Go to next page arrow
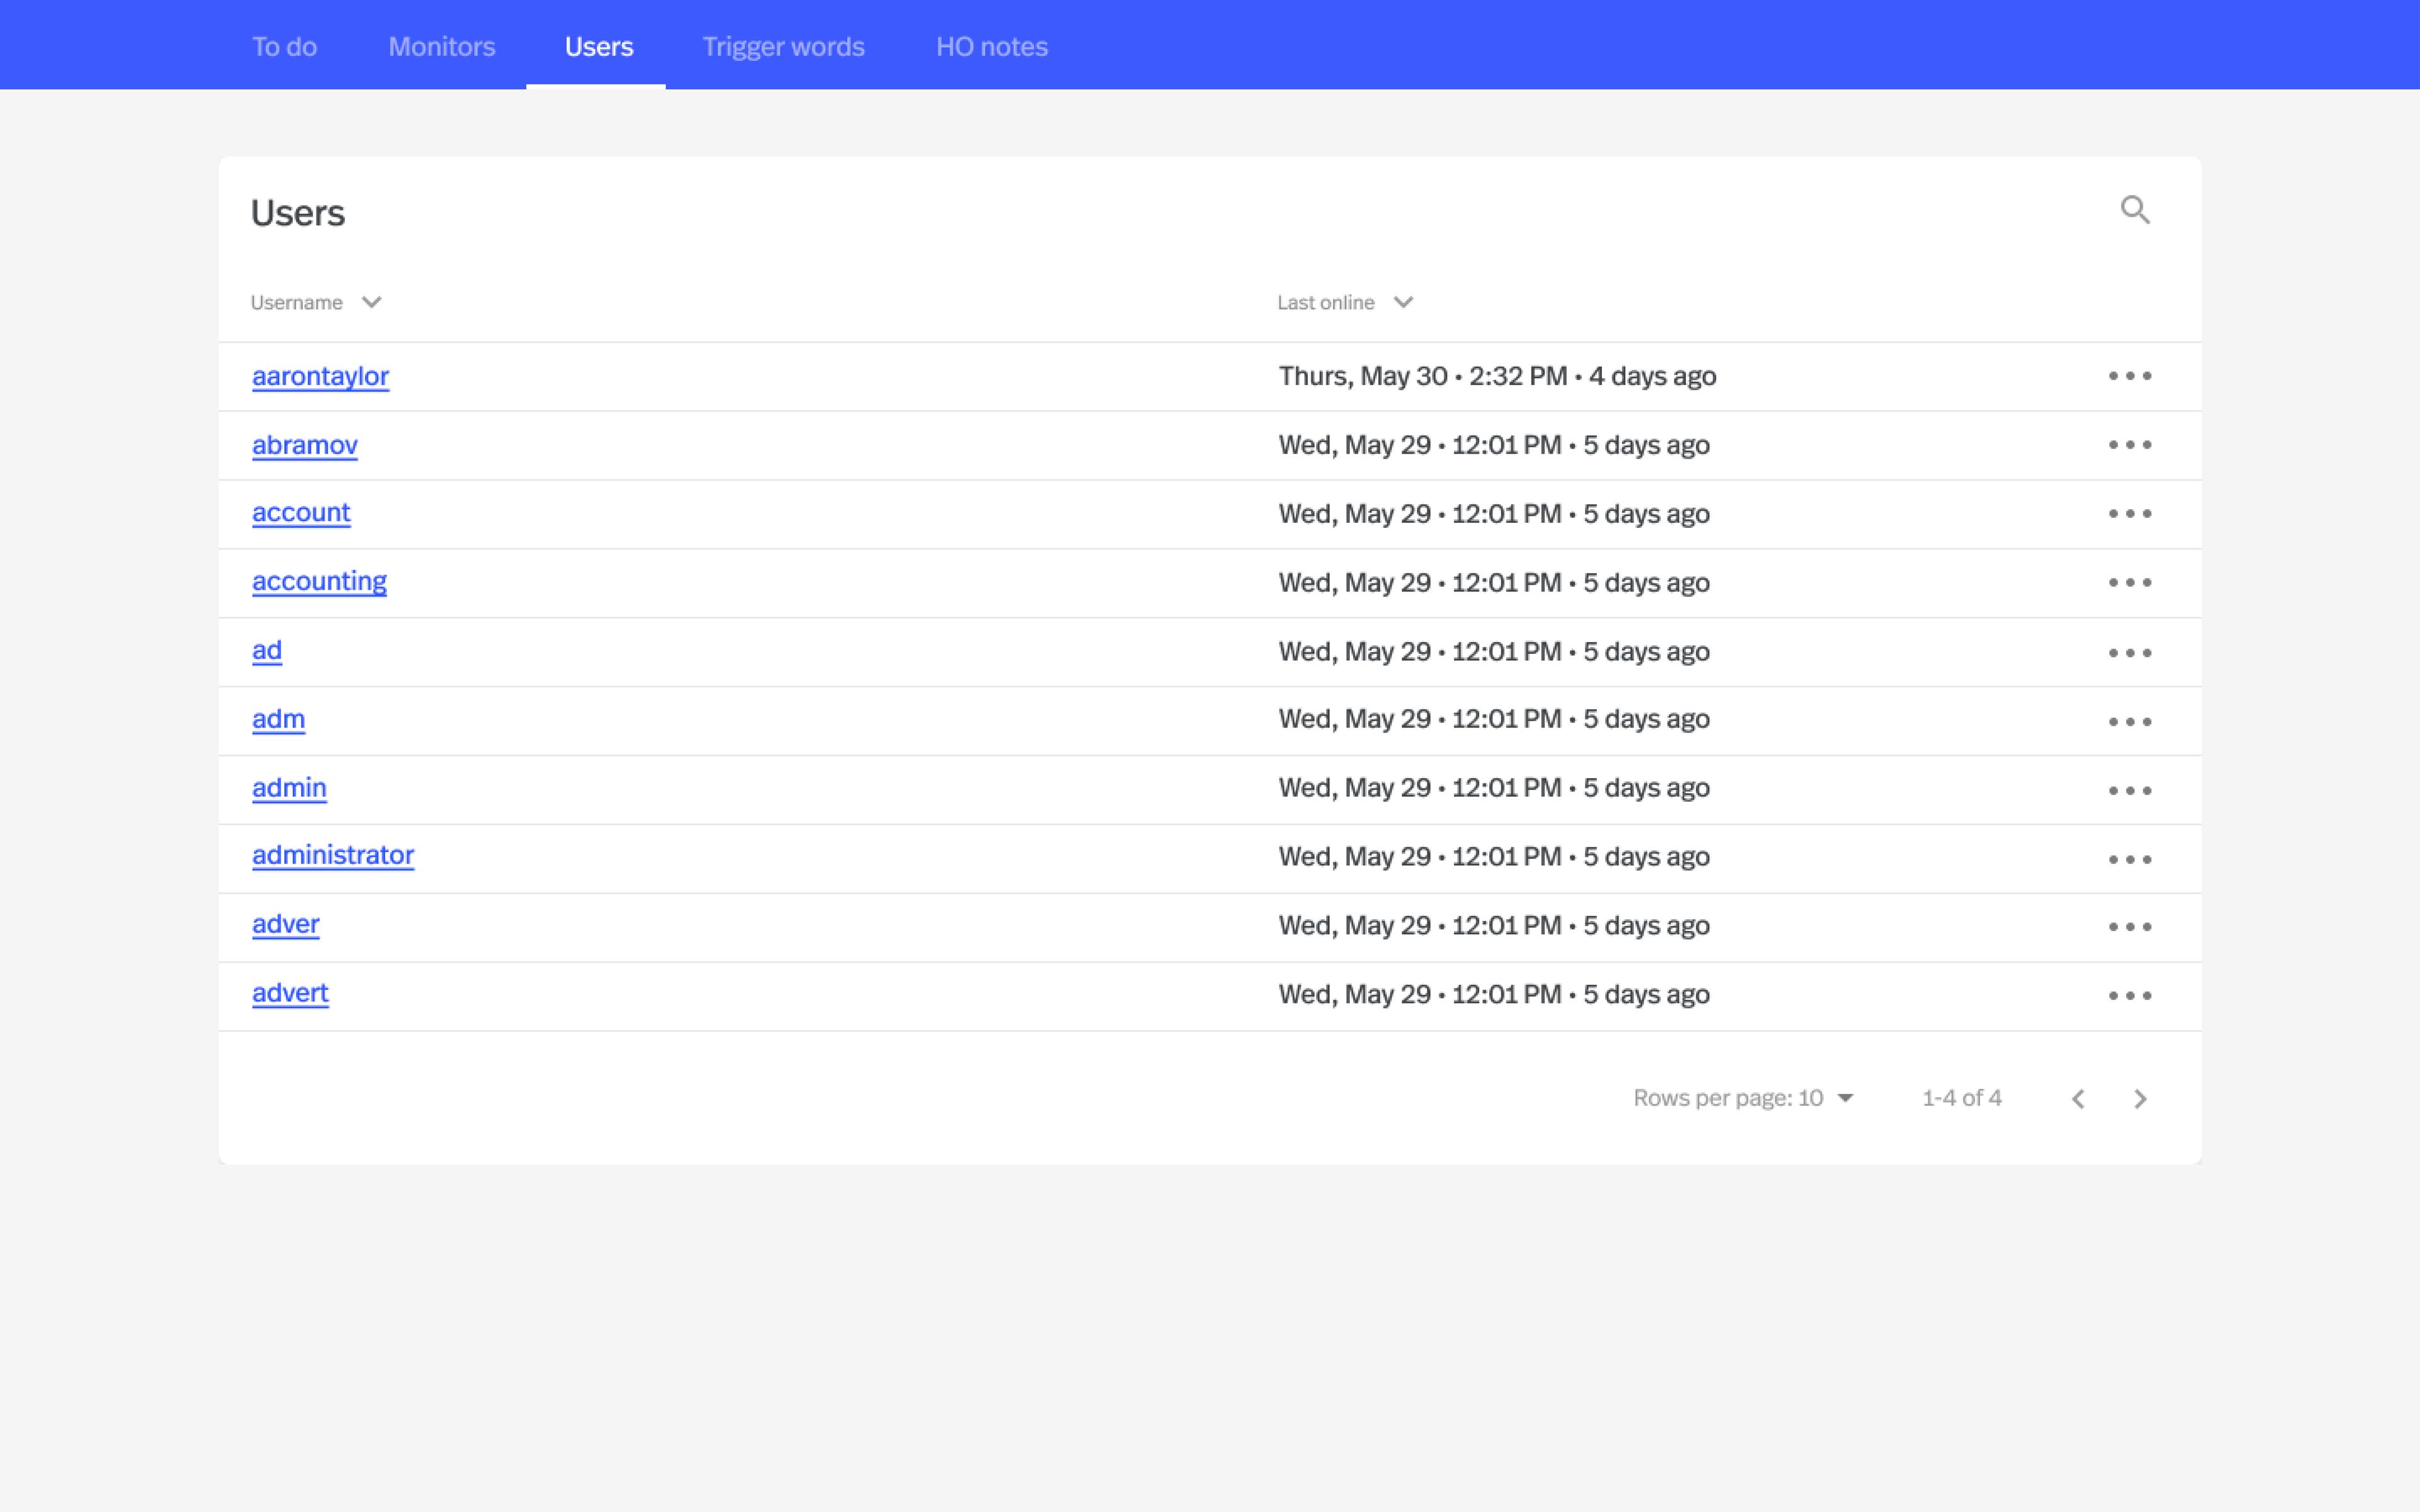Viewport: 2420px width, 1512px height. 2139,1099
